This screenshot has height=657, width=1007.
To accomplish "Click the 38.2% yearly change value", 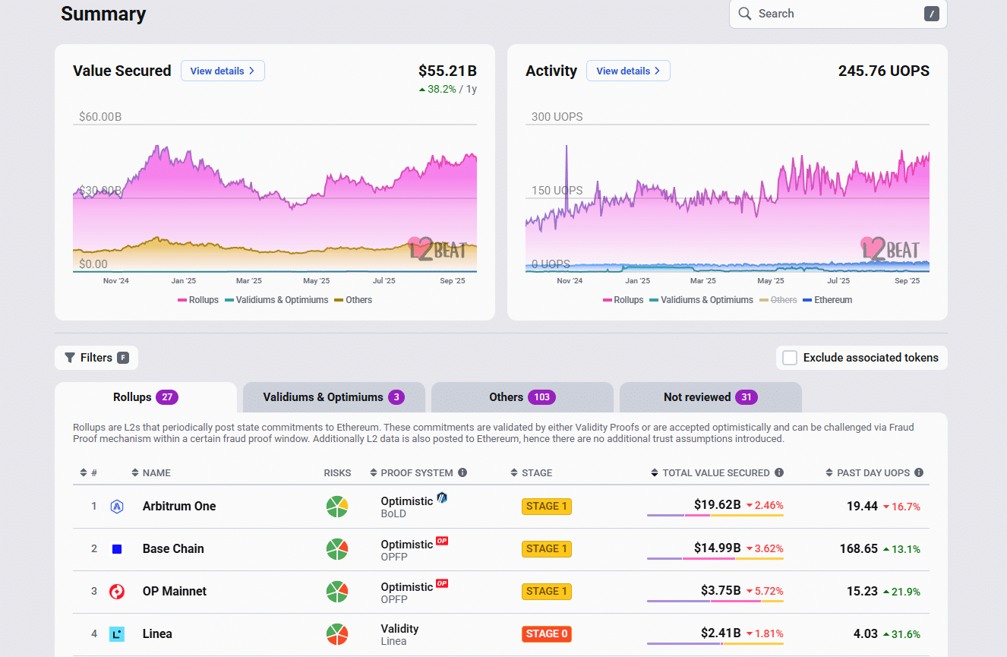I will (x=441, y=89).
